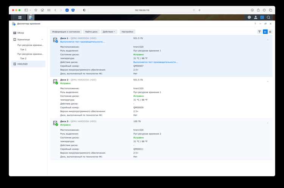Reload the page in Safari
The width and height of the screenshot is (284, 188).
[x=194, y=10]
